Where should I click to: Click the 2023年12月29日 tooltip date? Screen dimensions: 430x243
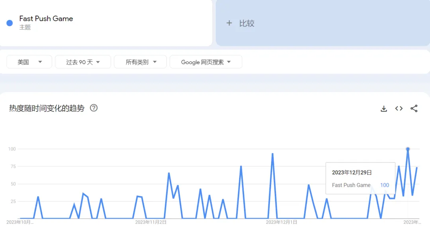click(352, 172)
